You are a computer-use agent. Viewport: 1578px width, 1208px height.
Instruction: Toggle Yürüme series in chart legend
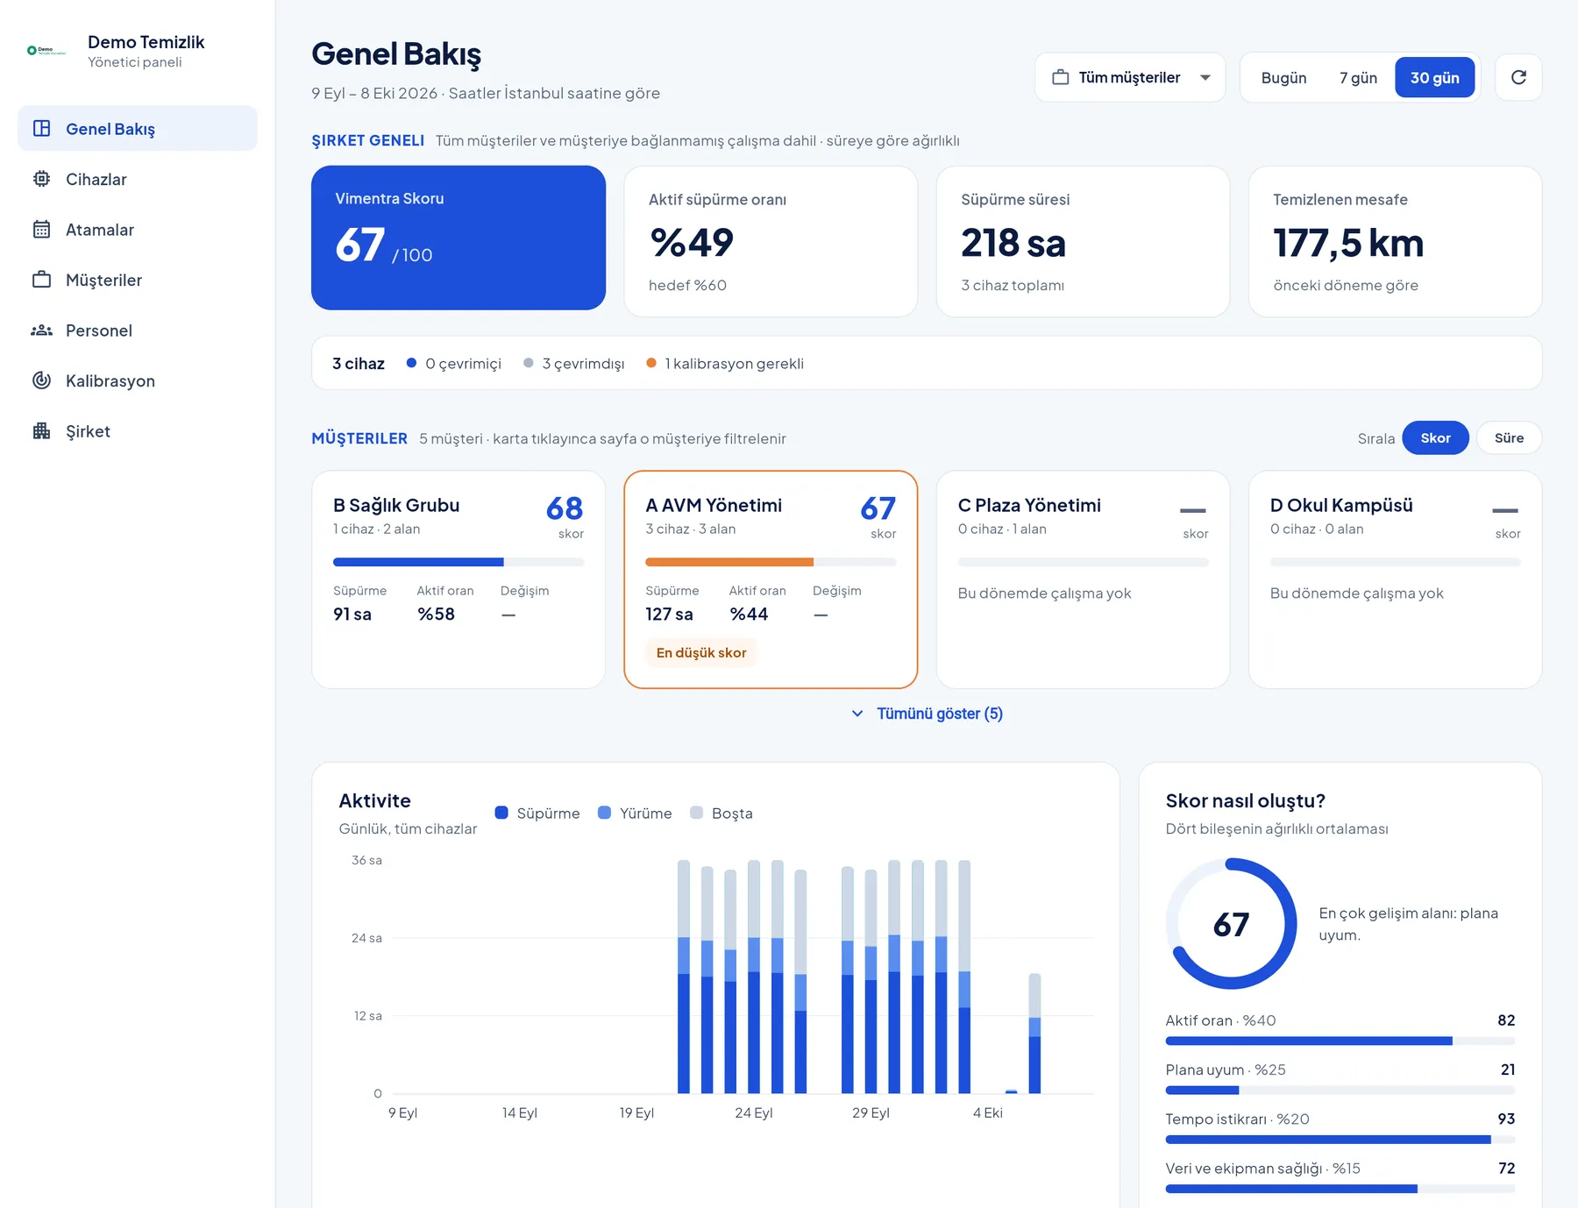point(635,813)
